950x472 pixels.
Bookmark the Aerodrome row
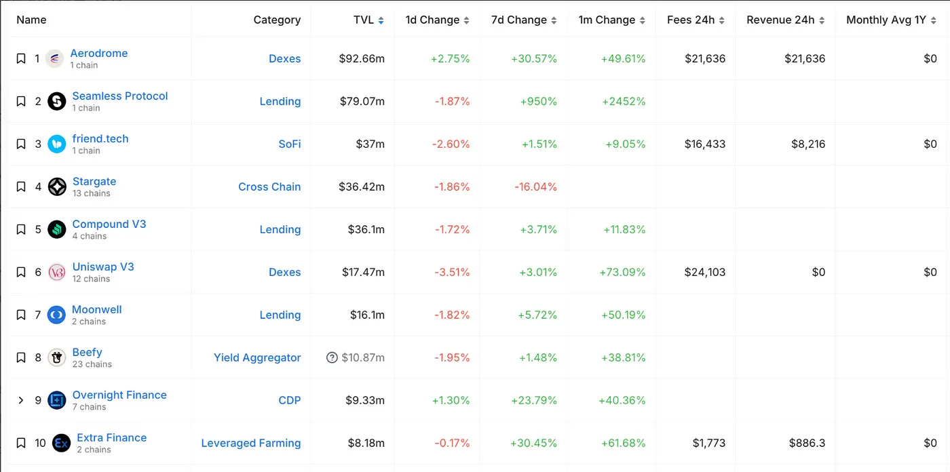tap(21, 59)
